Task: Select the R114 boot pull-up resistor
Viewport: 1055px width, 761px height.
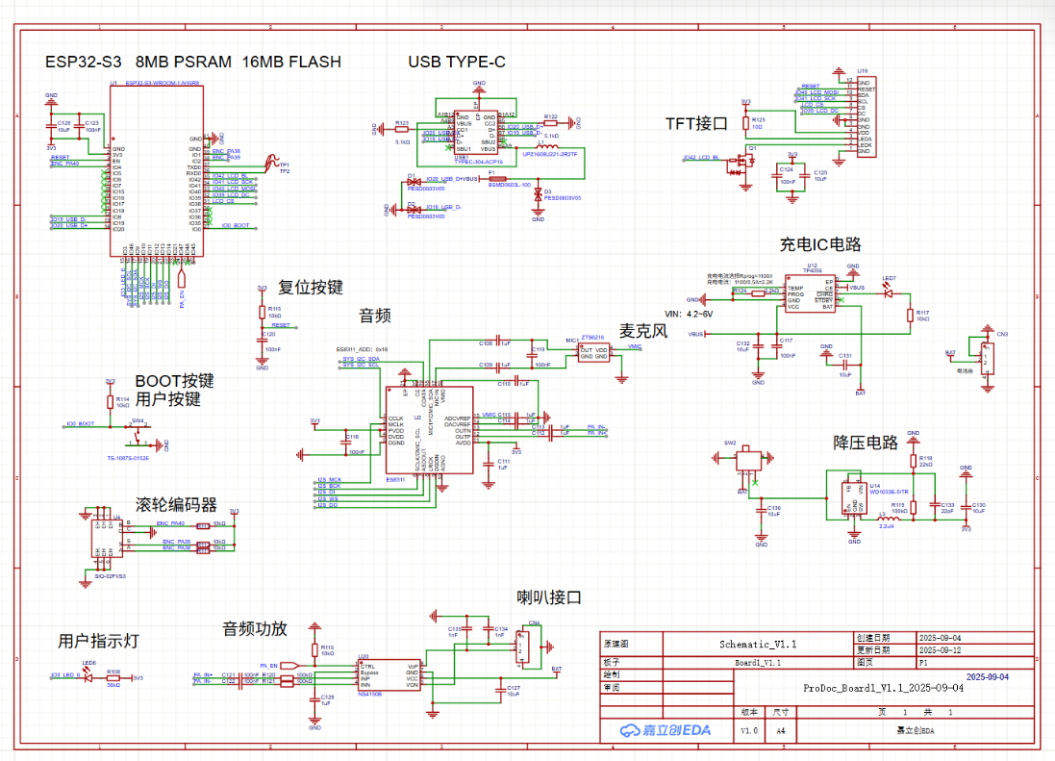Action: (111, 402)
